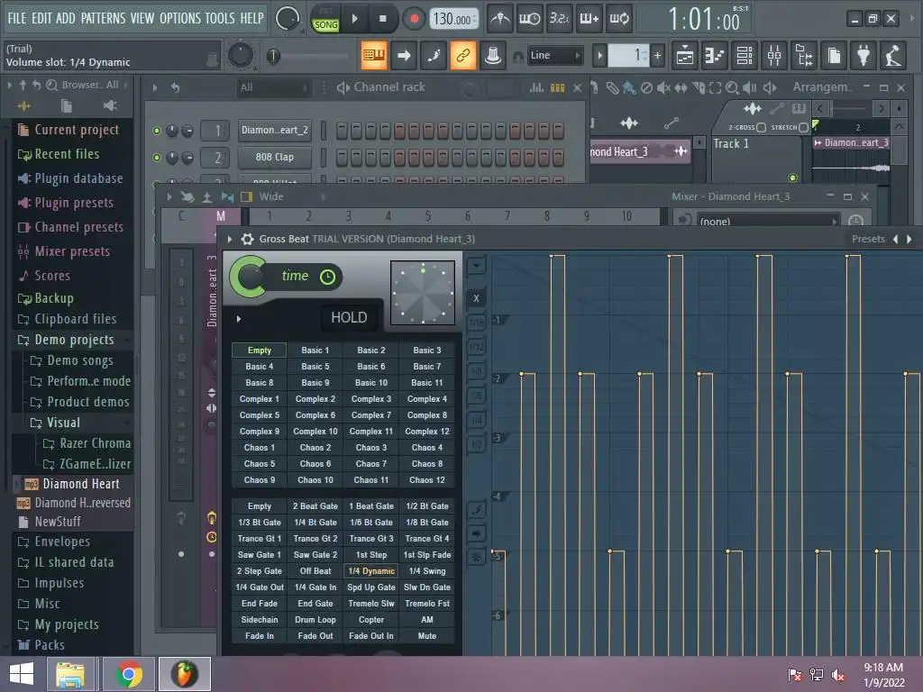Enable the link to controller icon
The width and height of the screenshot is (923, 692).
(463, 55)
